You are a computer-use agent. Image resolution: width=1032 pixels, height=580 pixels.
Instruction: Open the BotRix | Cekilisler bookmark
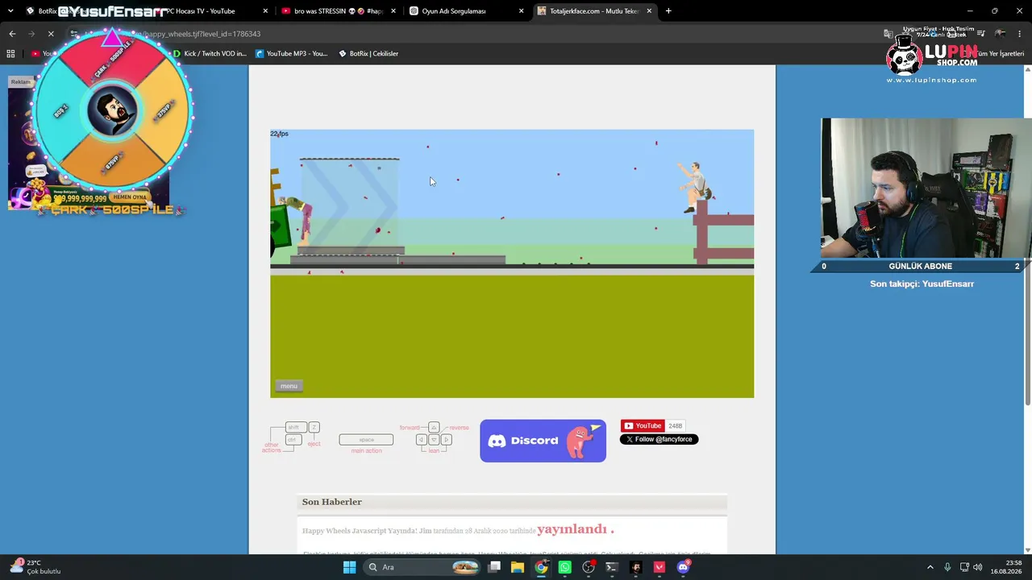point(368,54)
